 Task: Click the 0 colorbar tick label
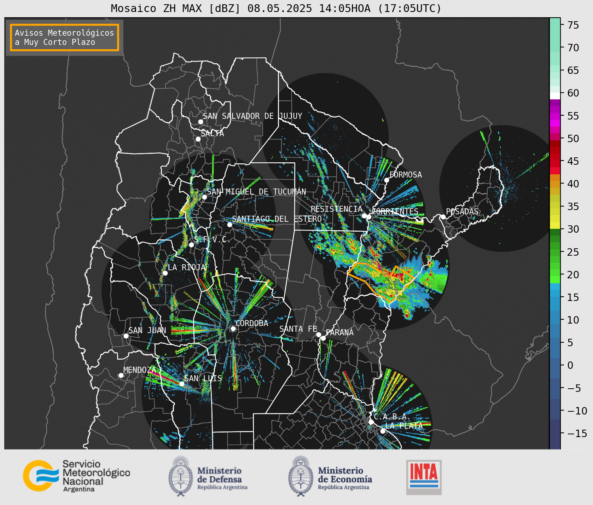point(570,365)
